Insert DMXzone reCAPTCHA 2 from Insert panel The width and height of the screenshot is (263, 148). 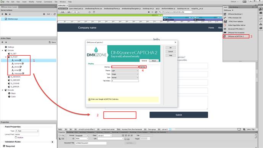(236, 36)
